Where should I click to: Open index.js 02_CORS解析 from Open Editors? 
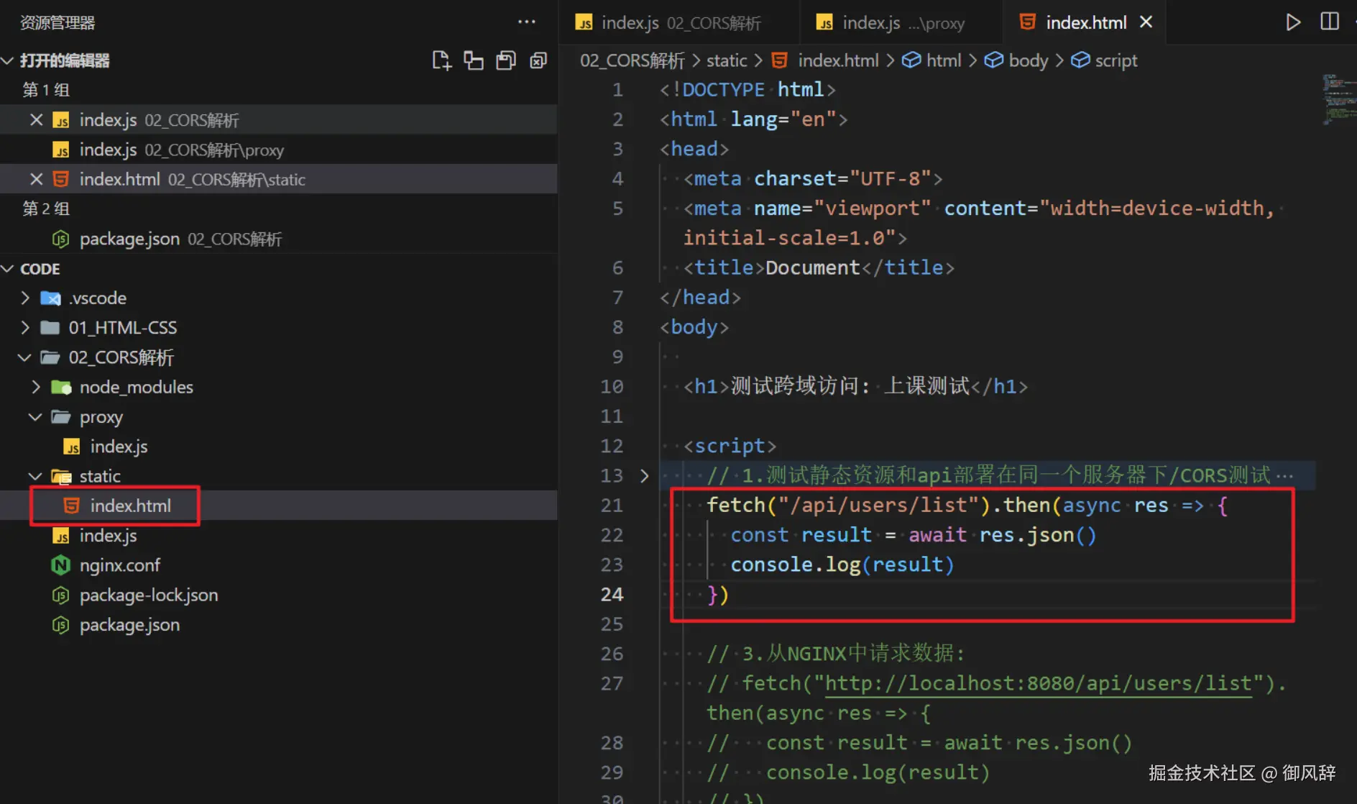point(279,119)
